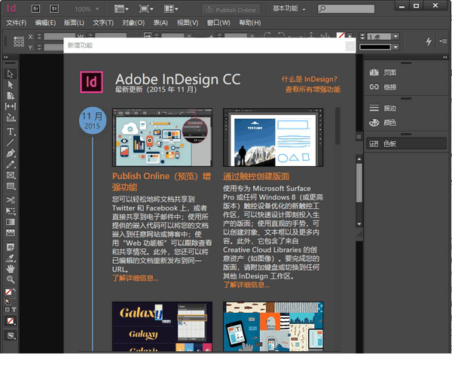The width and height of the screenshot is (452, 367).
Task: Click the reference point locator grid
Action: (19, 41)
